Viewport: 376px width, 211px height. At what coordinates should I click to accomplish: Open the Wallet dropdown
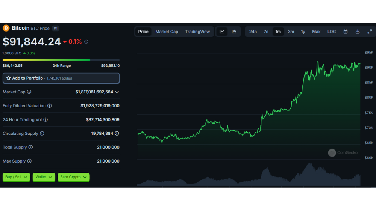(x=44, y=177)
